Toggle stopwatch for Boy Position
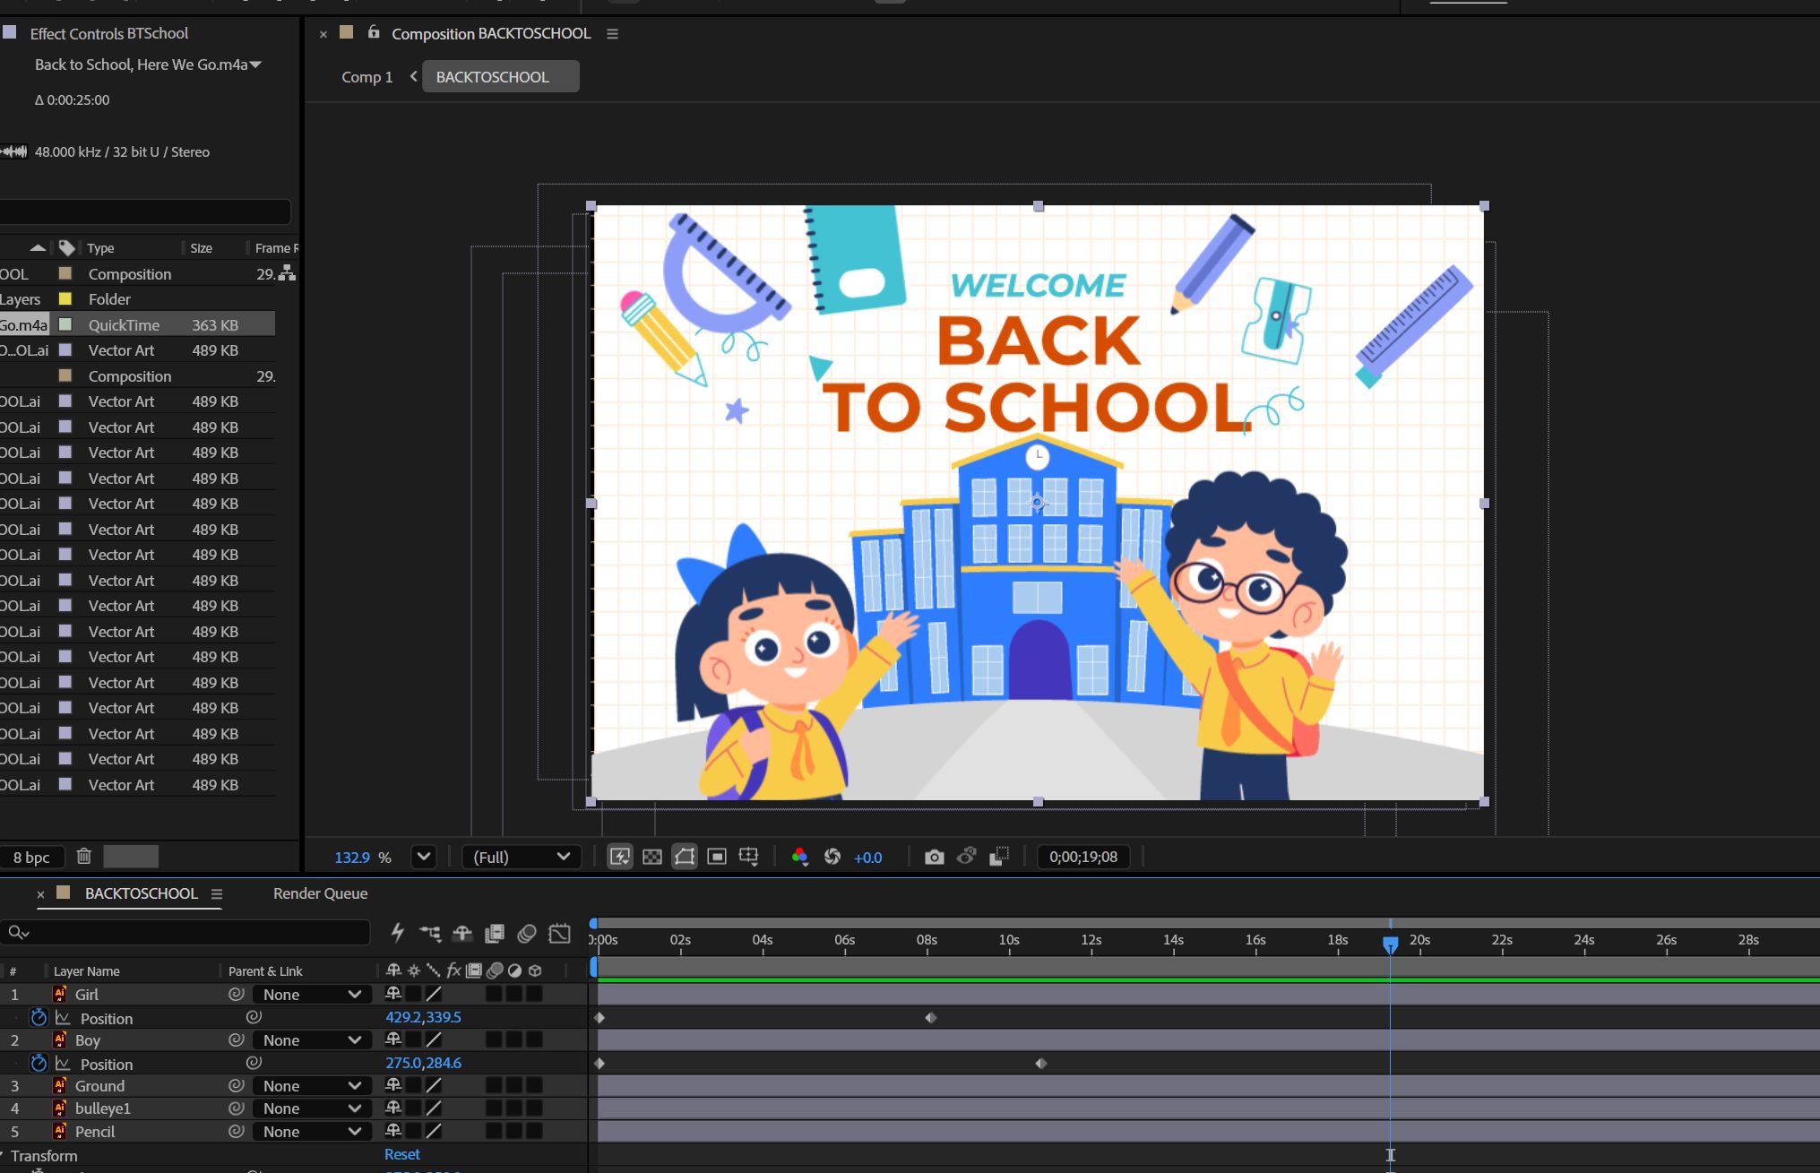1820x1173 pixels. [39, 1063]
